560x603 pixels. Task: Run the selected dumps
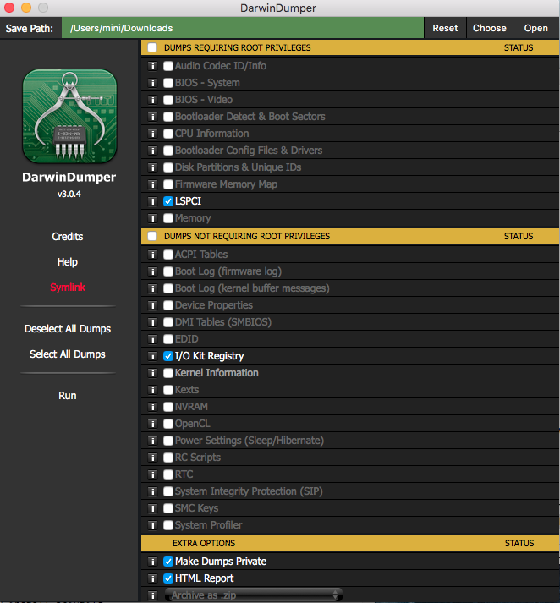click(68, 396)
